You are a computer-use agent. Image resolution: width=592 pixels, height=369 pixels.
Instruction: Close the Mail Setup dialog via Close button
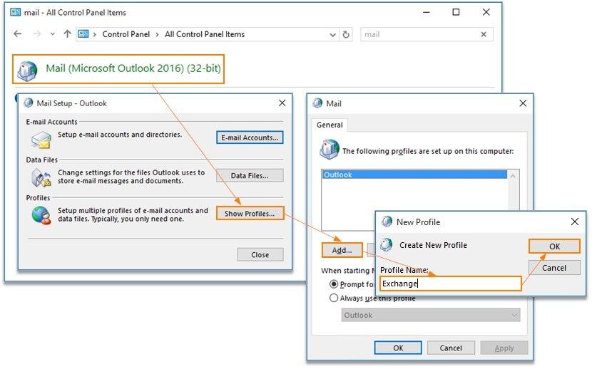[260, 255]
